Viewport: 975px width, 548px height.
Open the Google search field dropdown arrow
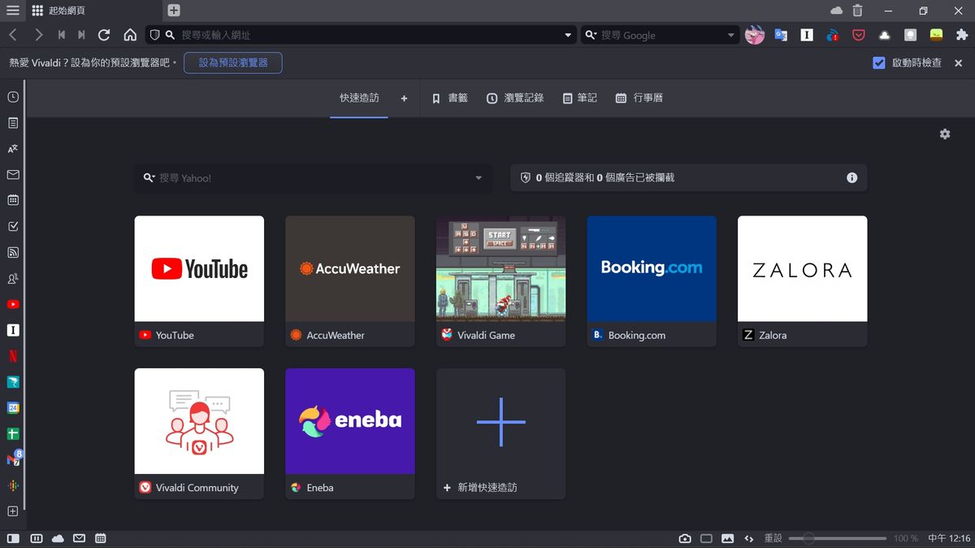pyautogui.click(x=730, y=36)
